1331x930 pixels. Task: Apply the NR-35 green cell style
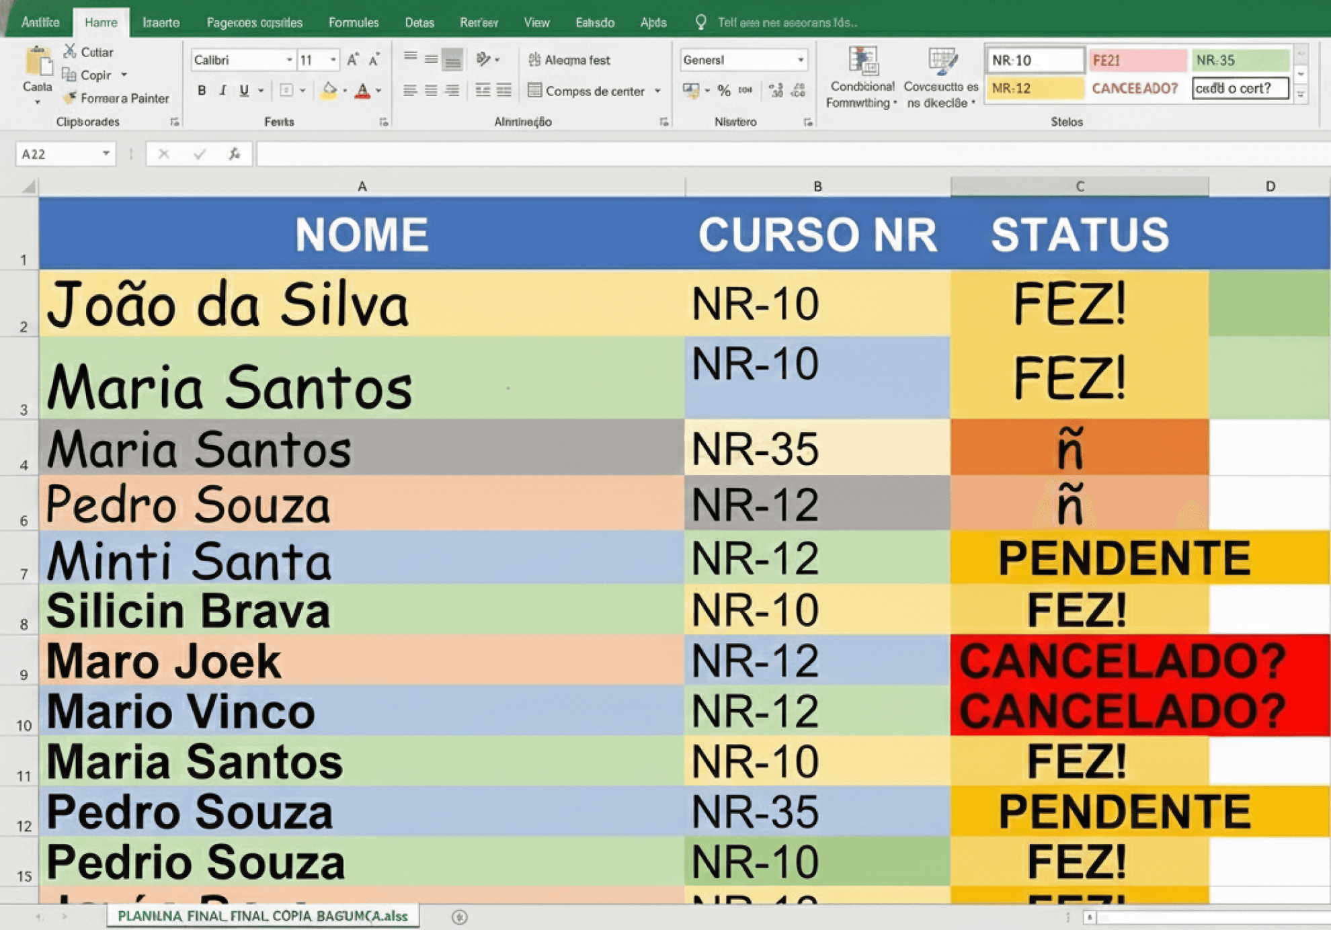pyautogui.click(x=1239, y=60)
